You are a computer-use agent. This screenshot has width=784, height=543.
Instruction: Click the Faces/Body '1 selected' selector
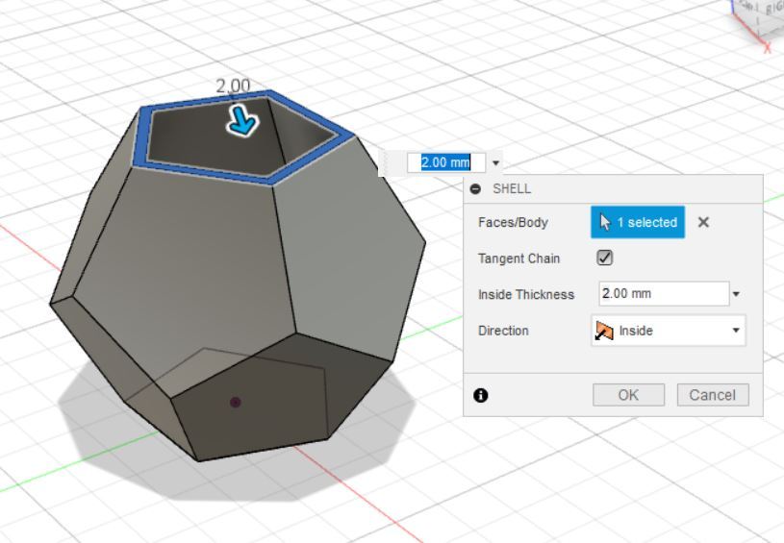click(x=638, y=222)
